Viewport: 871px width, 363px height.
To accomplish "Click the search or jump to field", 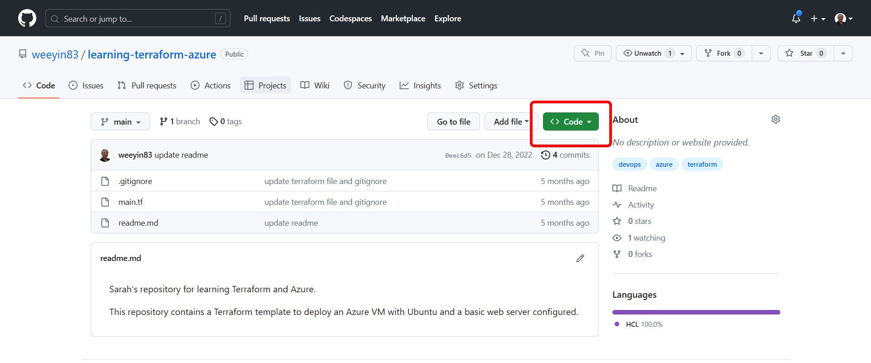I will pos(138,19).
